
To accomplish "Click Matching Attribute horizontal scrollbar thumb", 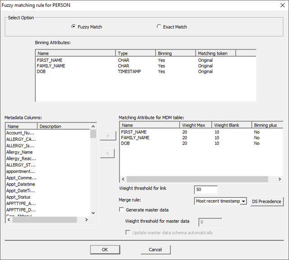I will [197, 179].
